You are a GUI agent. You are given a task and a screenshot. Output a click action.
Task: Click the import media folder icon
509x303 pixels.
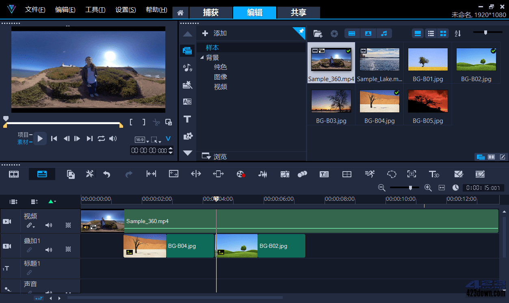tap(318, 33)
